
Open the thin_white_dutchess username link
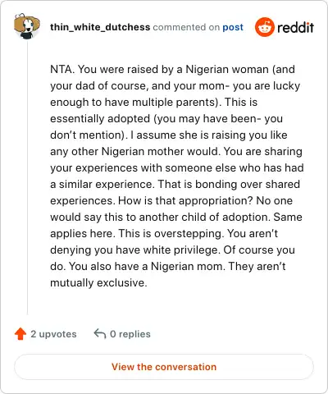100,27
